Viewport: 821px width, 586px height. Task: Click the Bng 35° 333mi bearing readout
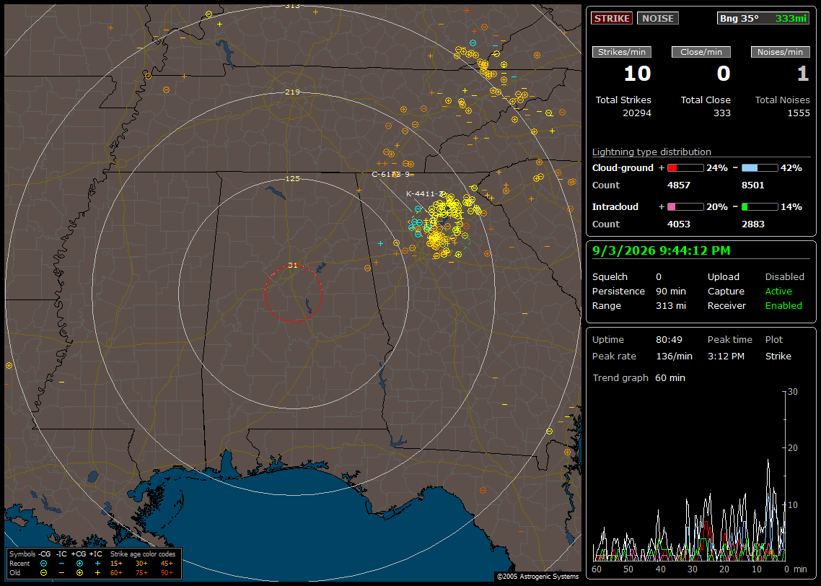click(x=763, y=18)
